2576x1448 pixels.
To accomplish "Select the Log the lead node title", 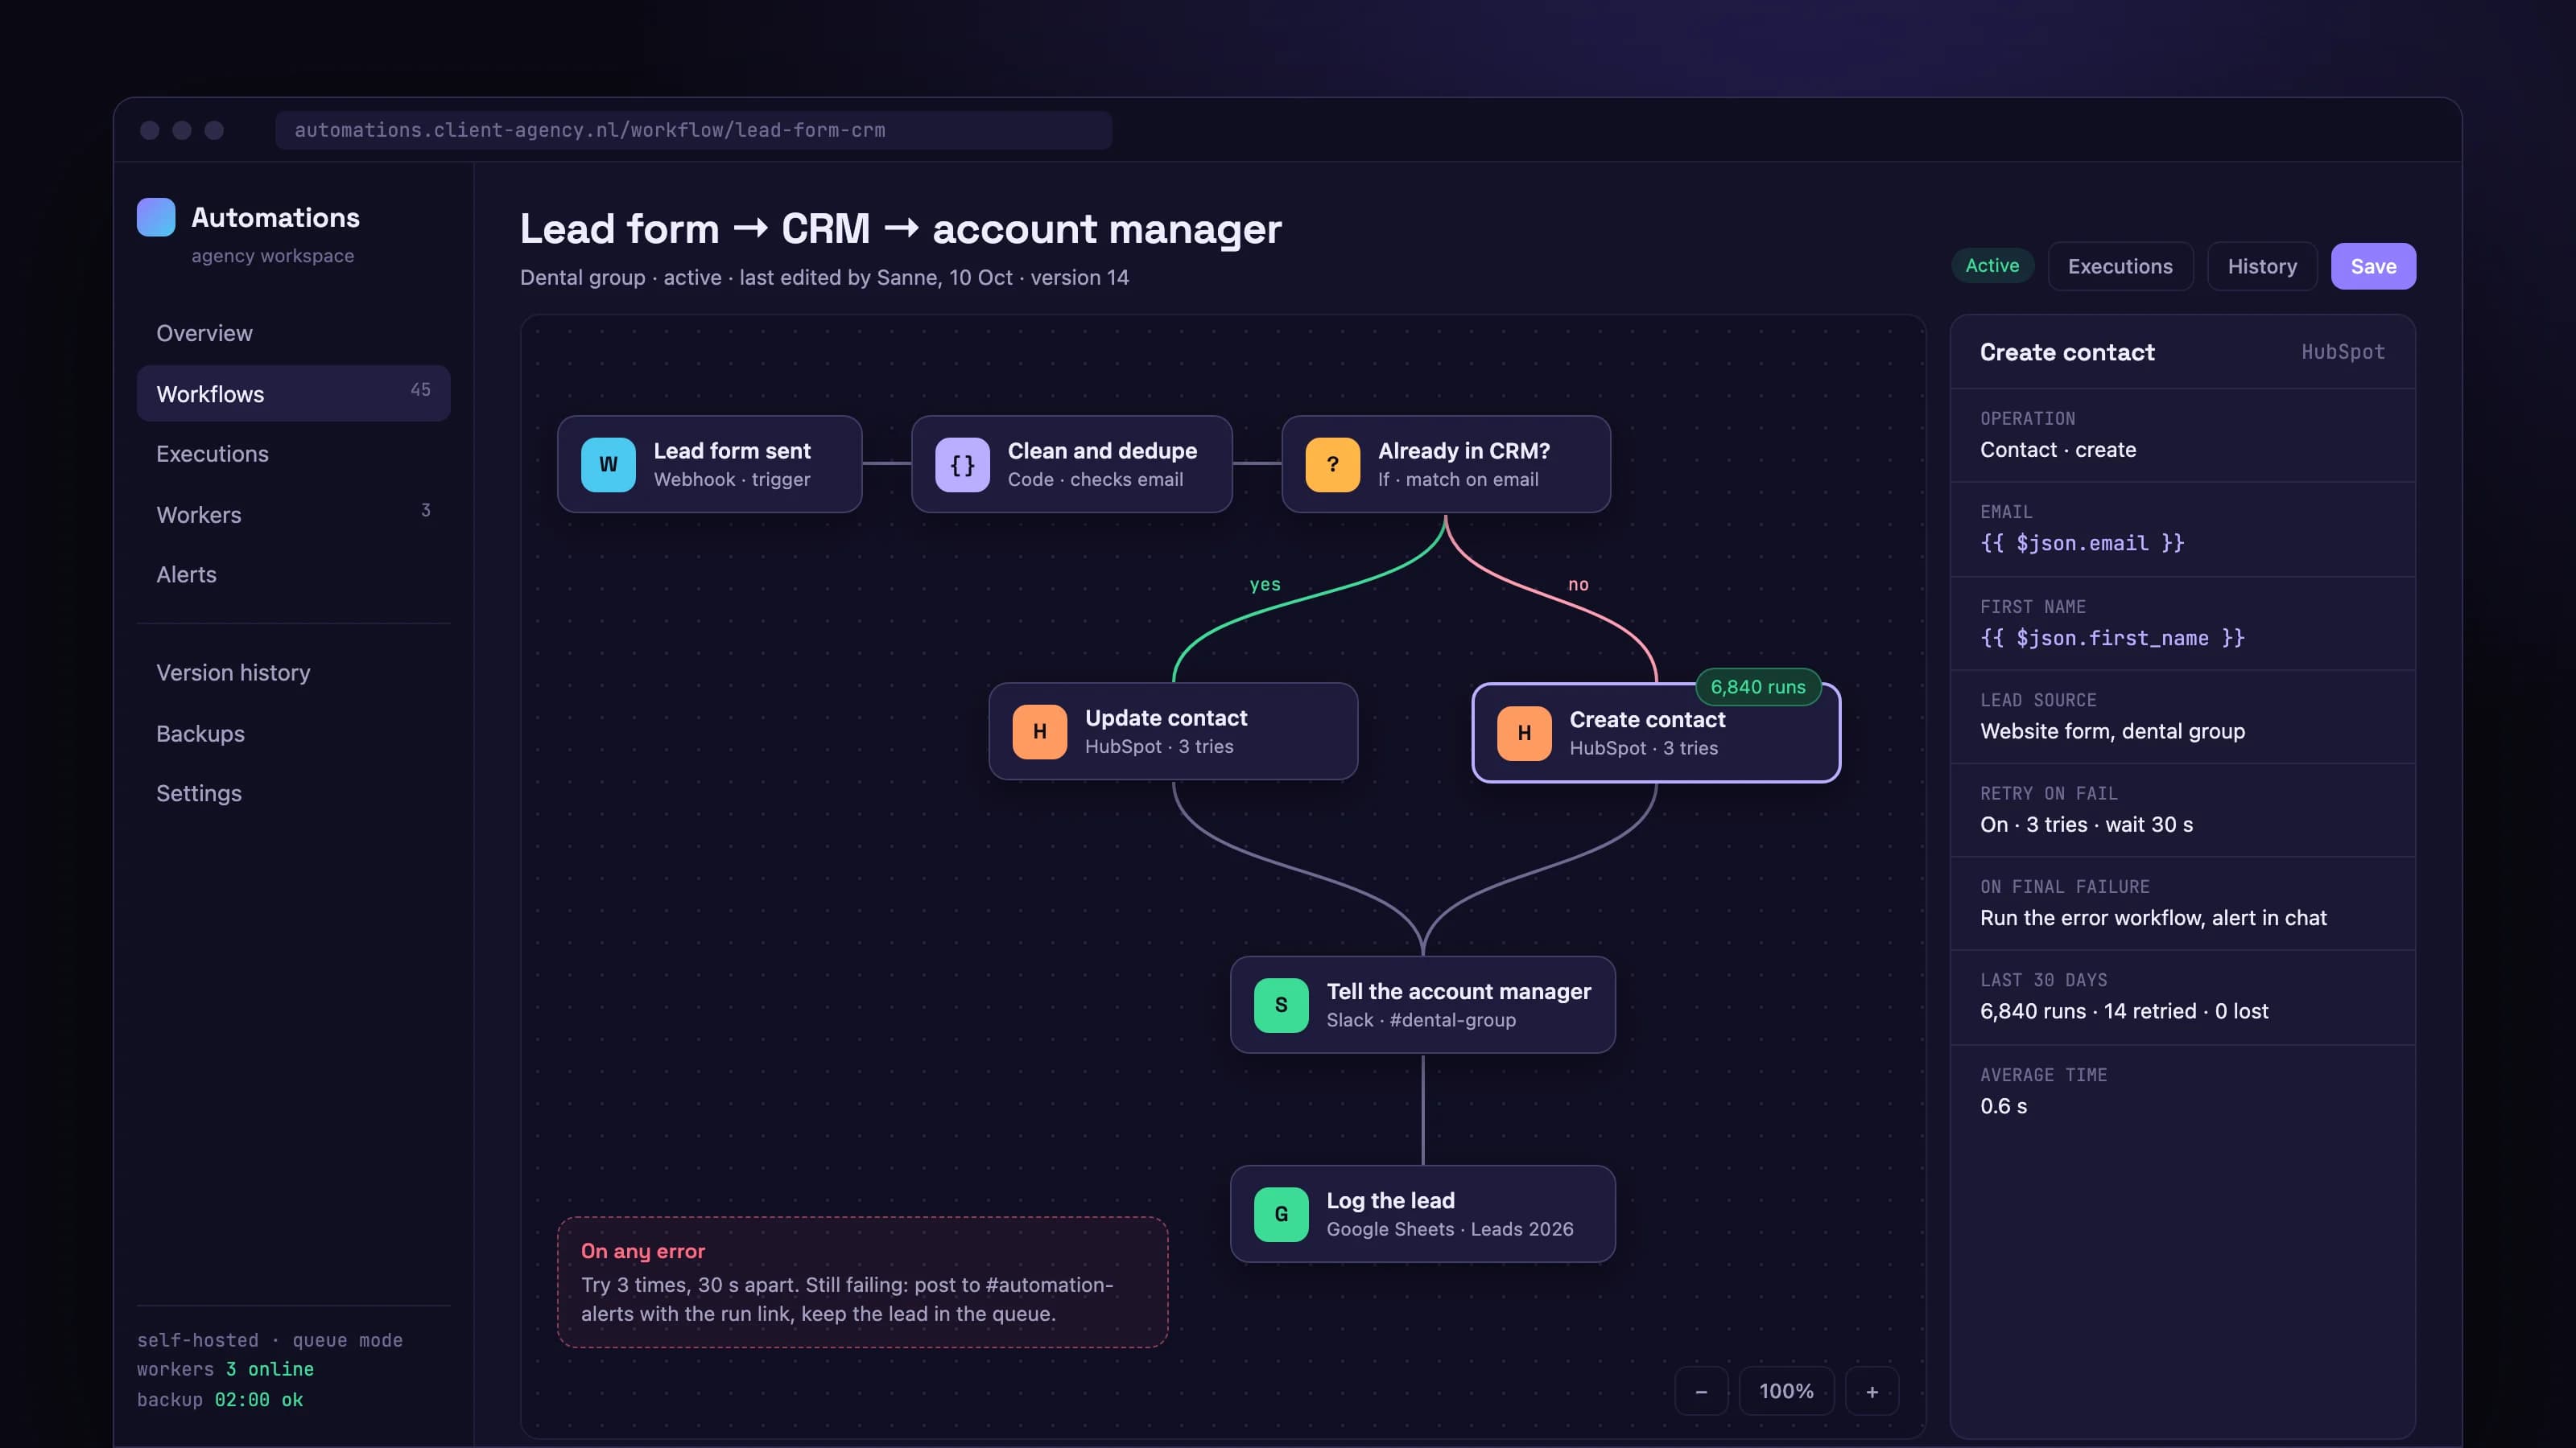I will 1390,1200.
